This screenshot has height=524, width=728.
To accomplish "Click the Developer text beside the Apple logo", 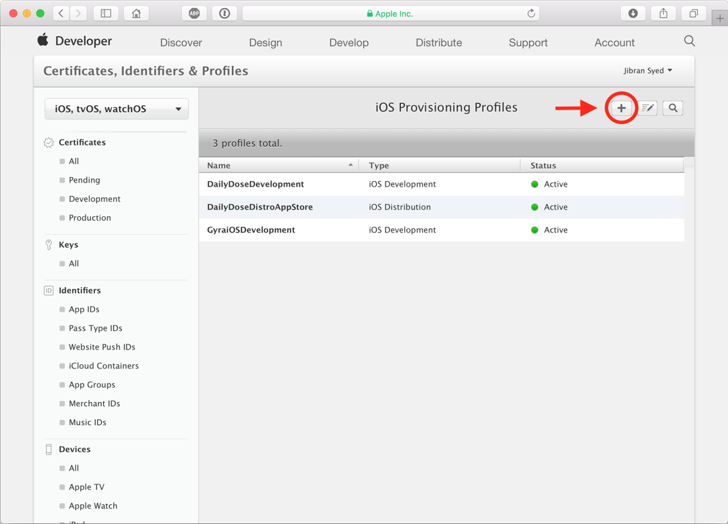I will click(x=84, y=41).
